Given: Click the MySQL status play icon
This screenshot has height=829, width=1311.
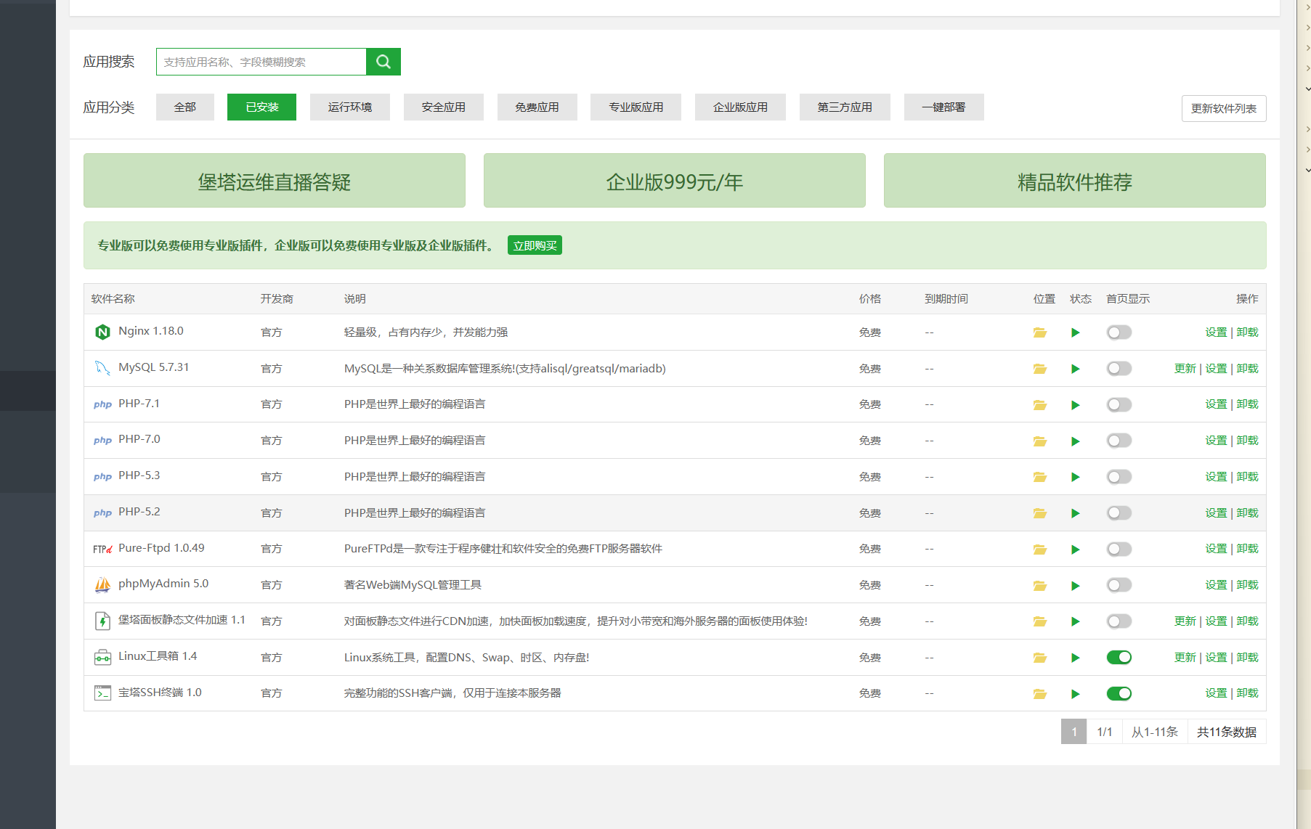Looking at the screenshot, I should 1076,369.
